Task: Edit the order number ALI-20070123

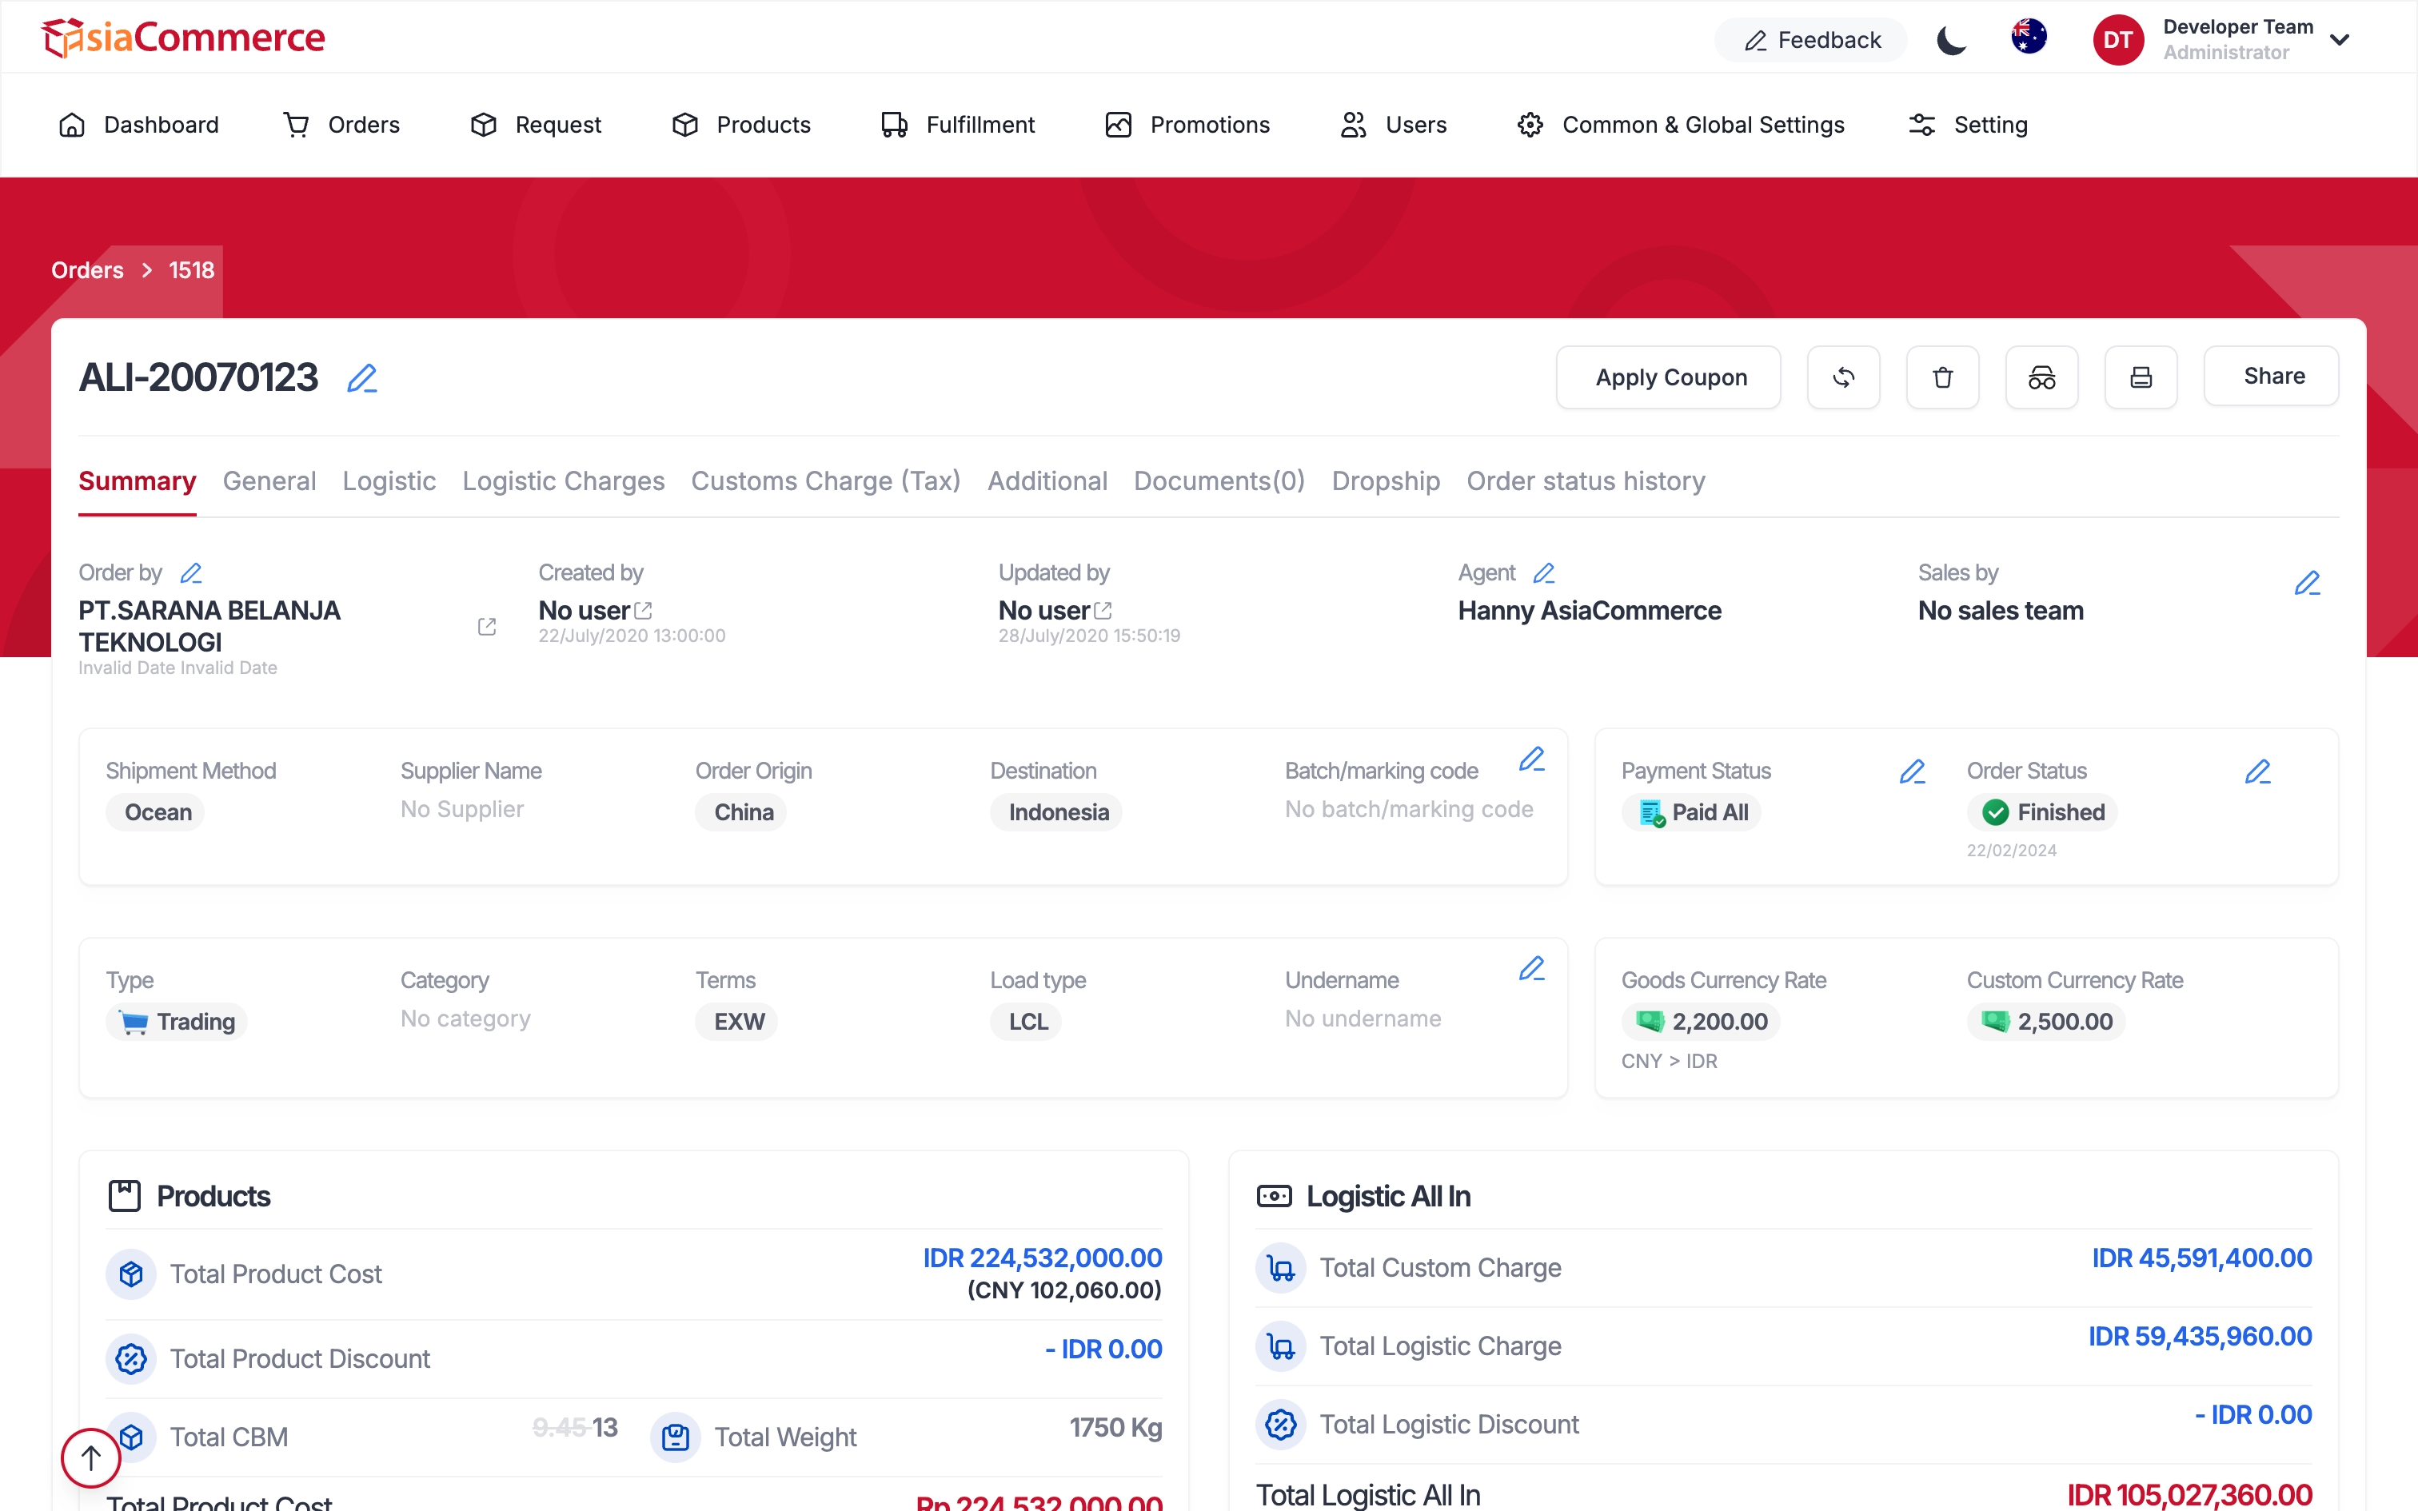Action: tap(361, 379)
